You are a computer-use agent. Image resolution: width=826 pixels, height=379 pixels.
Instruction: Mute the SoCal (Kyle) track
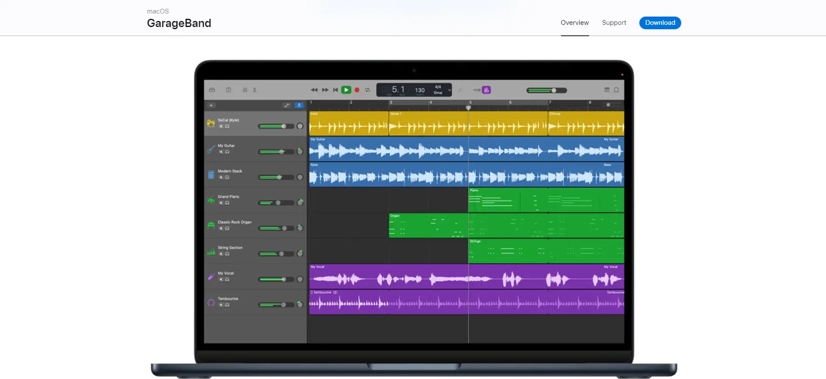pos(221,126)
